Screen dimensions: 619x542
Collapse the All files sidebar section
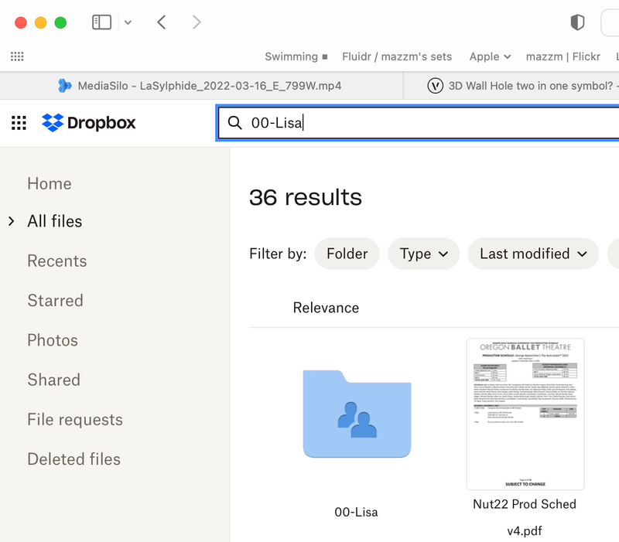[x=11, y=221]
